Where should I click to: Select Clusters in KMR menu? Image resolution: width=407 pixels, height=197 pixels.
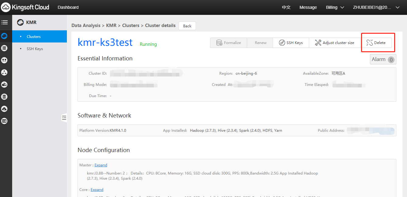pyautogui.click(x=40, y=36)
